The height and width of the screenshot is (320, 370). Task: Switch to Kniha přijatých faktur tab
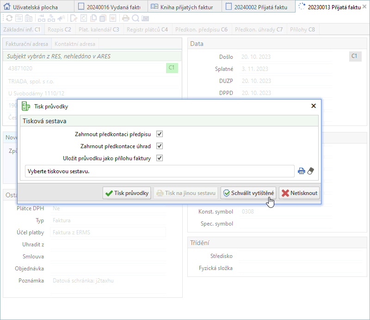click(x=184, y=6)
